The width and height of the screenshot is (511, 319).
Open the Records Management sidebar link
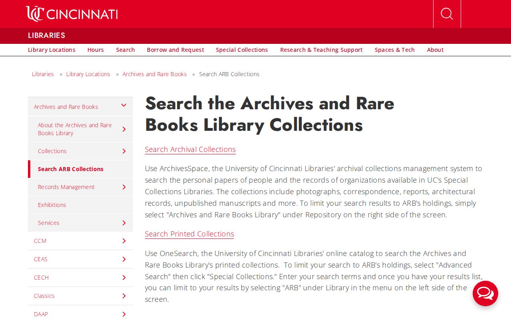(66, 187)
